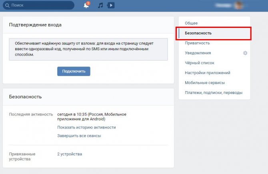
Task: Click the Показать историю активности link
Action: [86, 127]
